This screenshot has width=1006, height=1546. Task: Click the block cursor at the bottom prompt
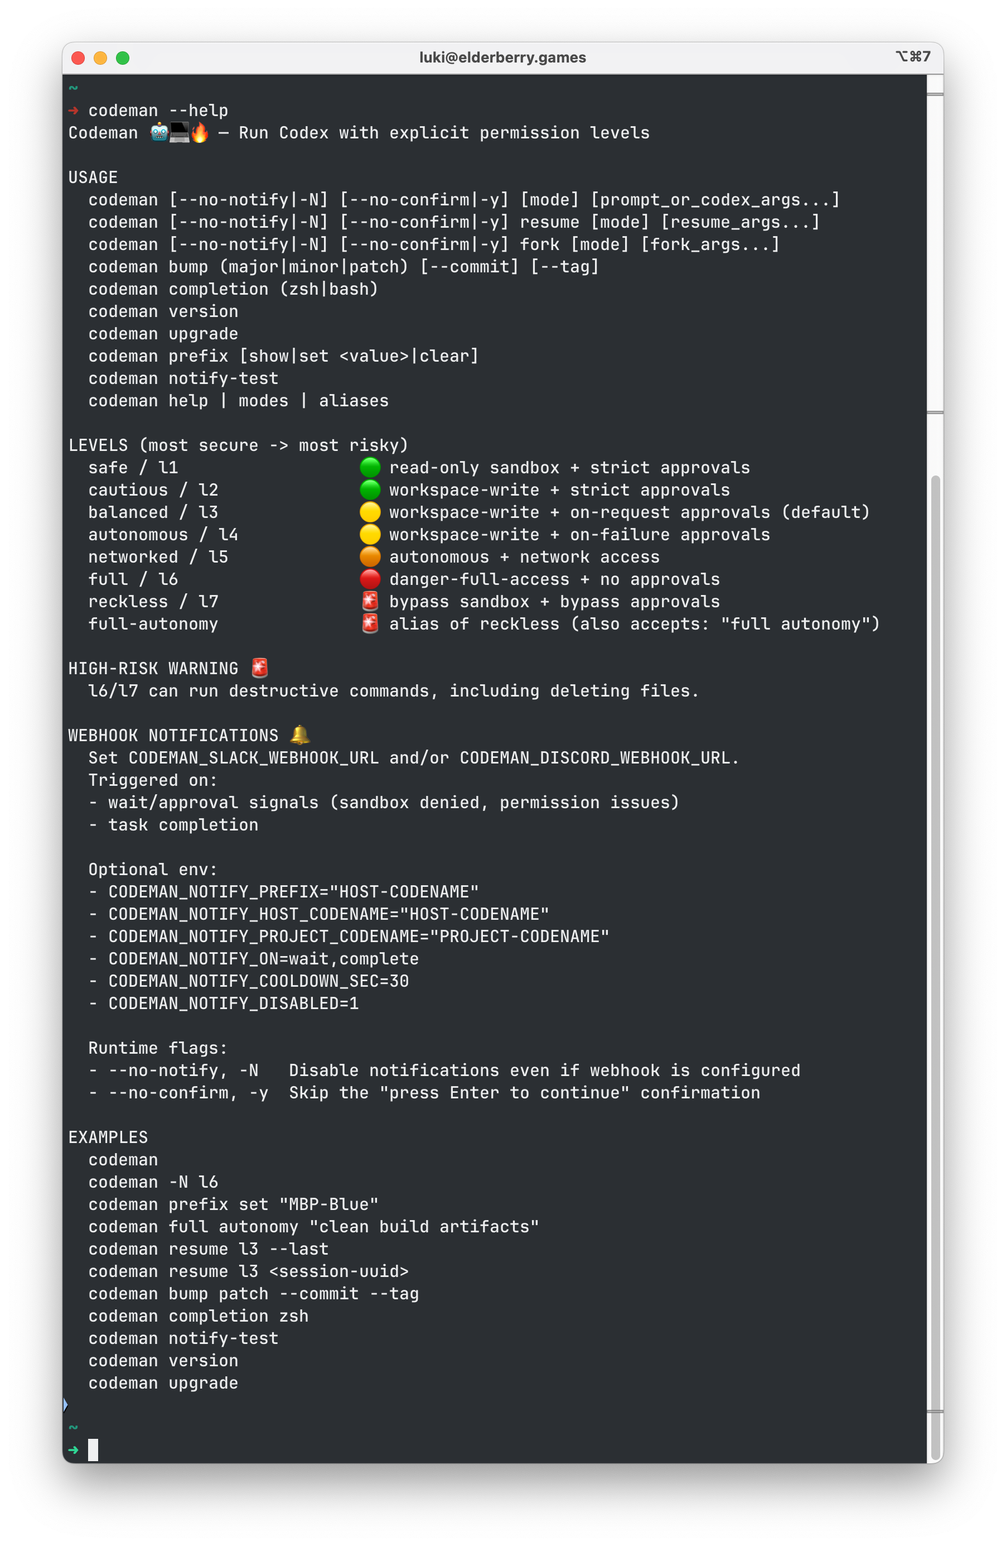(x=94, y=1450)
